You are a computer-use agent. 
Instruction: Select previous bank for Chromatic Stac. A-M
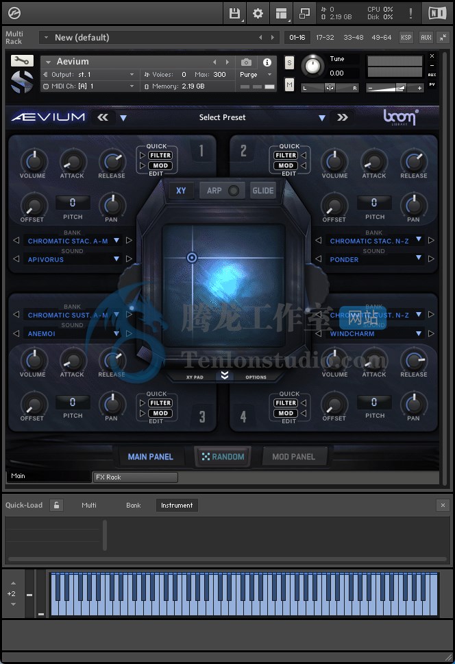[x=16, y=240]
